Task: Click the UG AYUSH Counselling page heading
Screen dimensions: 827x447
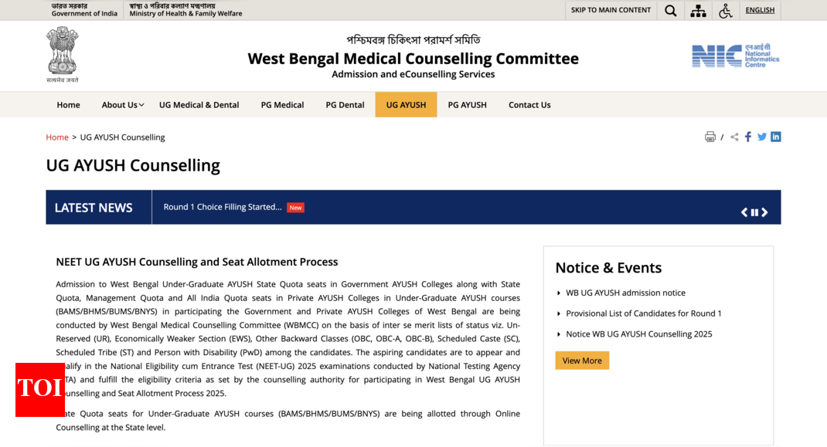Action: (x=133, y=165)
